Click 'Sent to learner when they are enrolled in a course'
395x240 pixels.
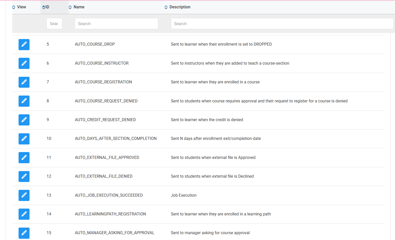[215, 82]
